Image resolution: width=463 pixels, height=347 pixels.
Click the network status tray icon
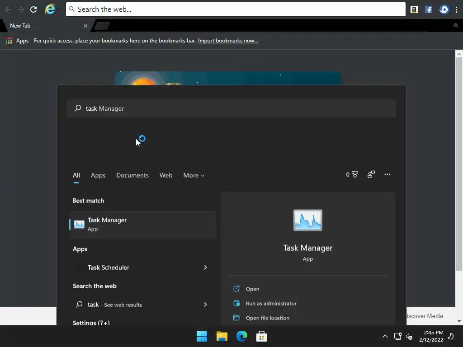pyautogui.click(x=397, y=336)
